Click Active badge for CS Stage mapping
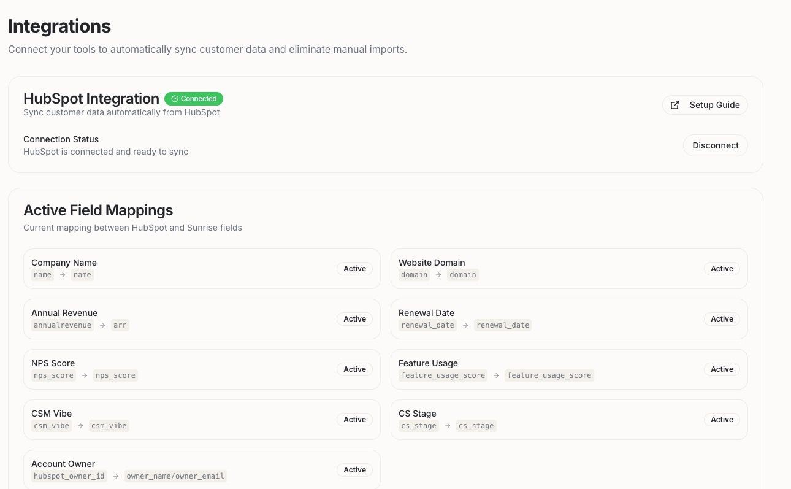This screenshot has width=791, height=489. click(722, 420)
